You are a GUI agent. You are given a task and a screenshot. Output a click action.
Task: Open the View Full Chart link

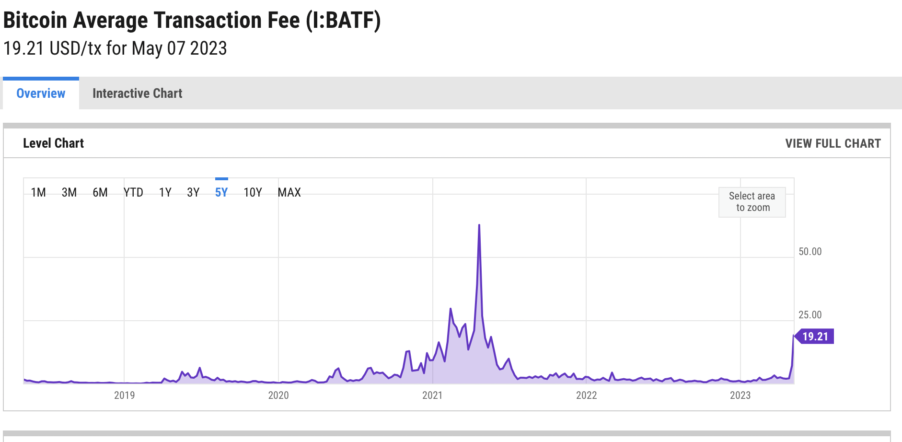[x=833, y=143]
